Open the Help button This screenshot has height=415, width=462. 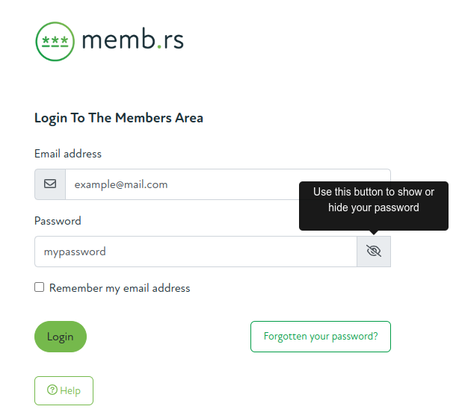tap(64, 390)
